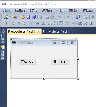
Task: Expand the Add New Item dropdown arrow
Action: click(x=18, y=17)
